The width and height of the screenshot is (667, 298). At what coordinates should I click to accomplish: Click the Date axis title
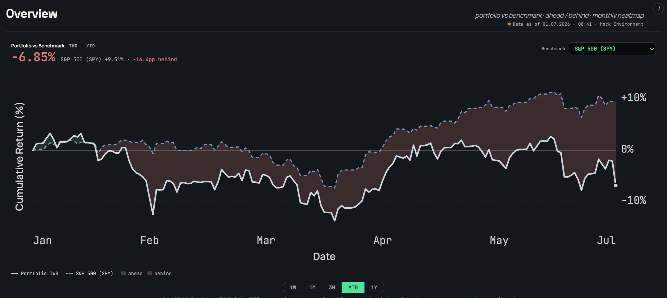[x=324, y=256]
